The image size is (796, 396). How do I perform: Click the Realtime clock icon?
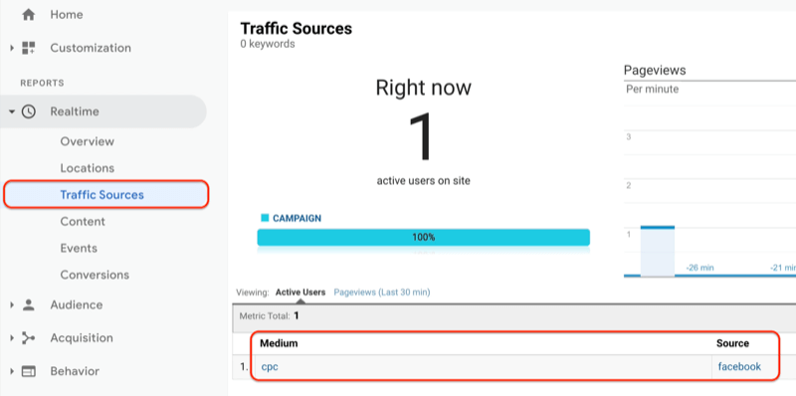(x=29, y=111)
